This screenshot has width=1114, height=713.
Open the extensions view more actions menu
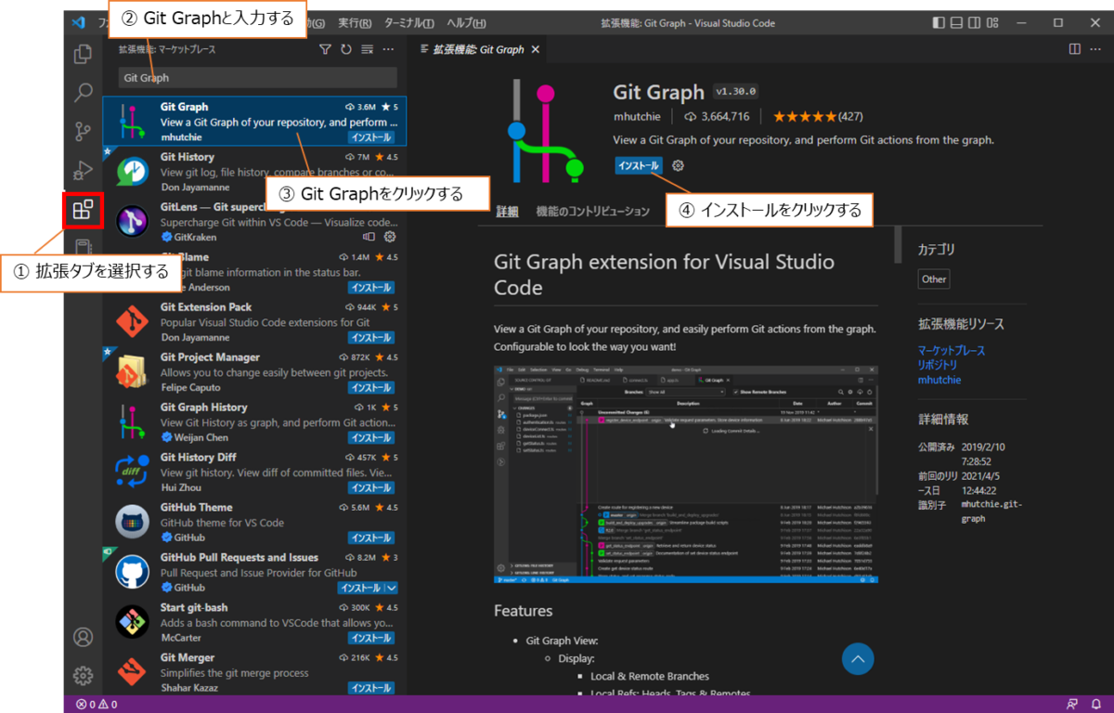(388, 49)
